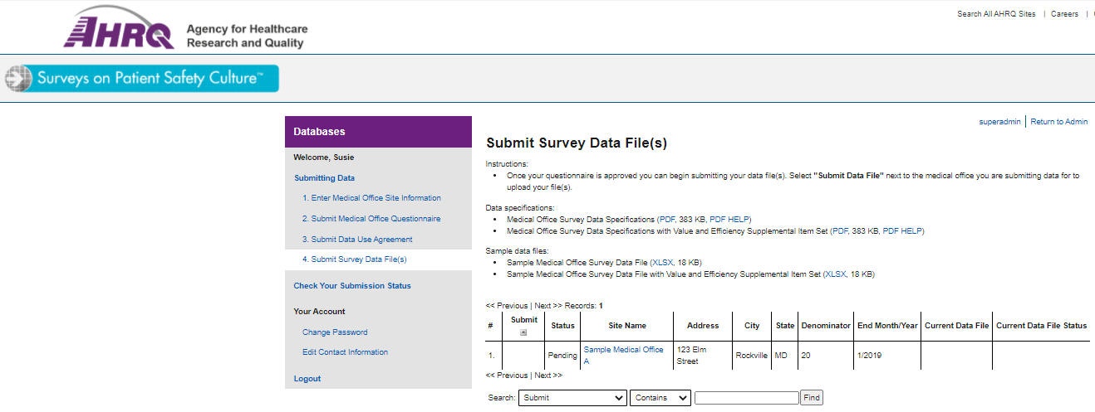
Task: Go to Submit Medical Office Questionnaire step
Action: [371, 219]
